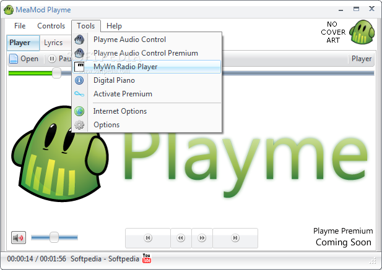Maximize the MeaMod Playme window
Screen dimensions: 382x270
(356, 9)
